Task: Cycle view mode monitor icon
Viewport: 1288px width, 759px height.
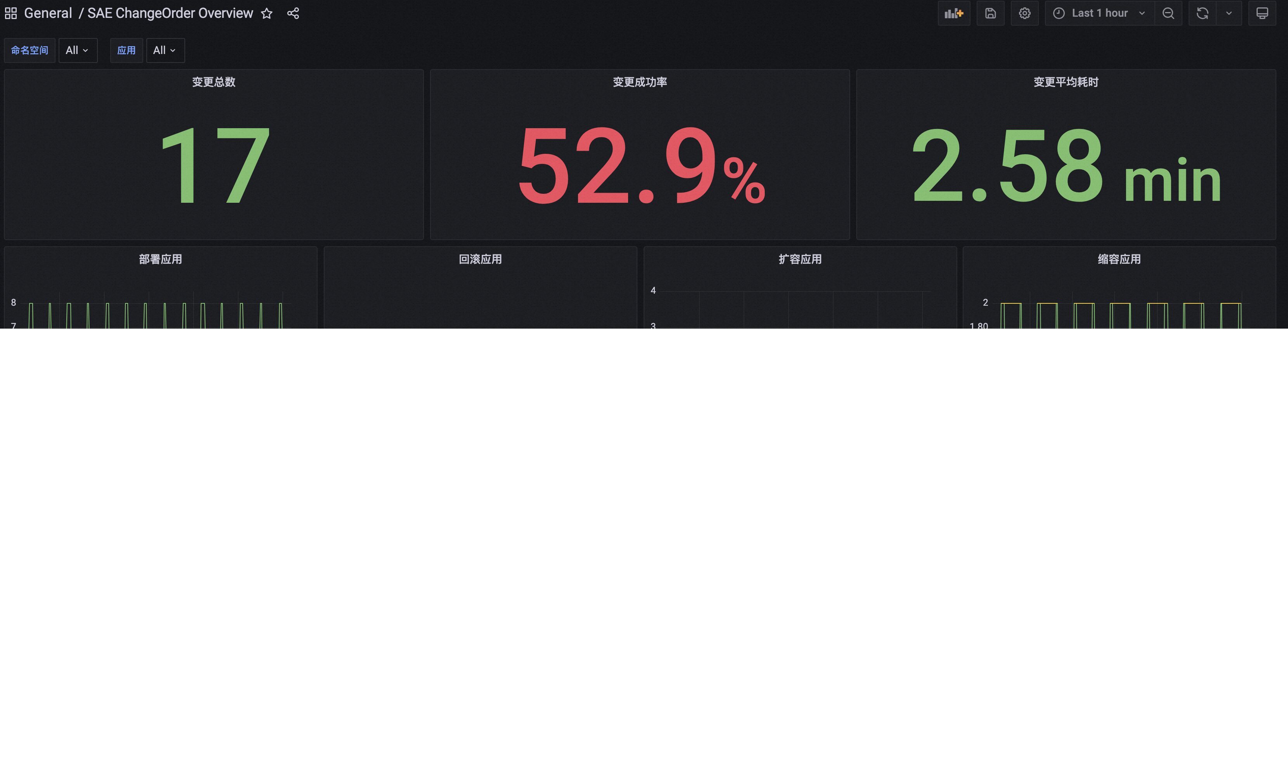Action: [1262, 13]
